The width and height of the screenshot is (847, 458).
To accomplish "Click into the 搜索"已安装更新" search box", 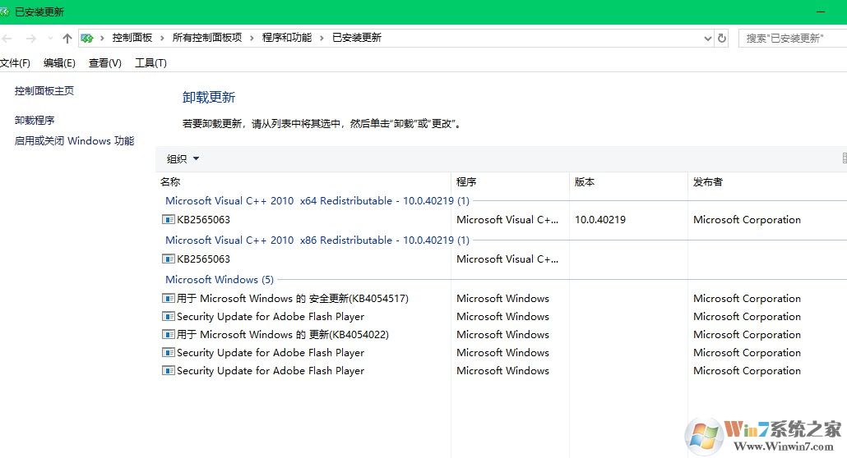I will point(793,39).
